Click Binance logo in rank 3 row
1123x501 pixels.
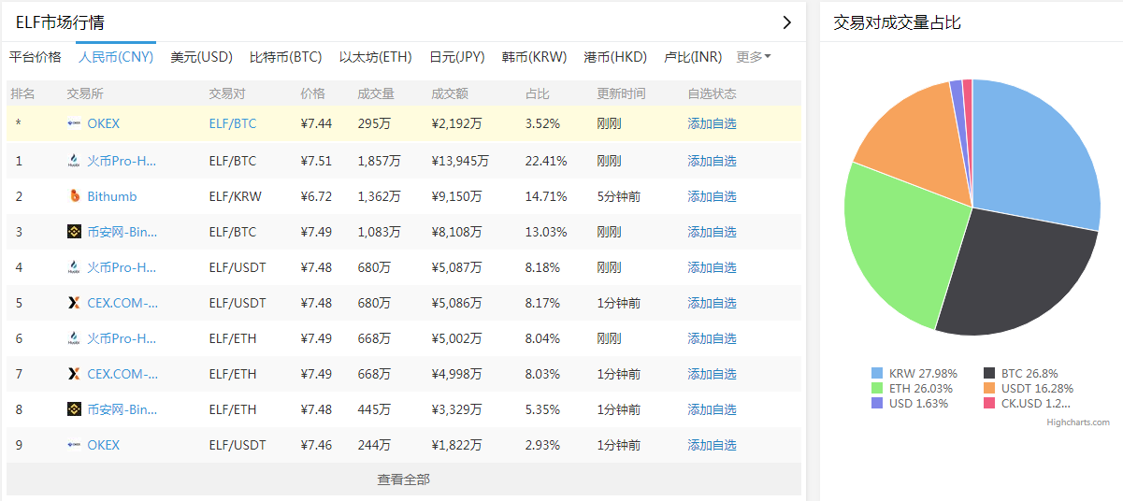click(74, 232)
